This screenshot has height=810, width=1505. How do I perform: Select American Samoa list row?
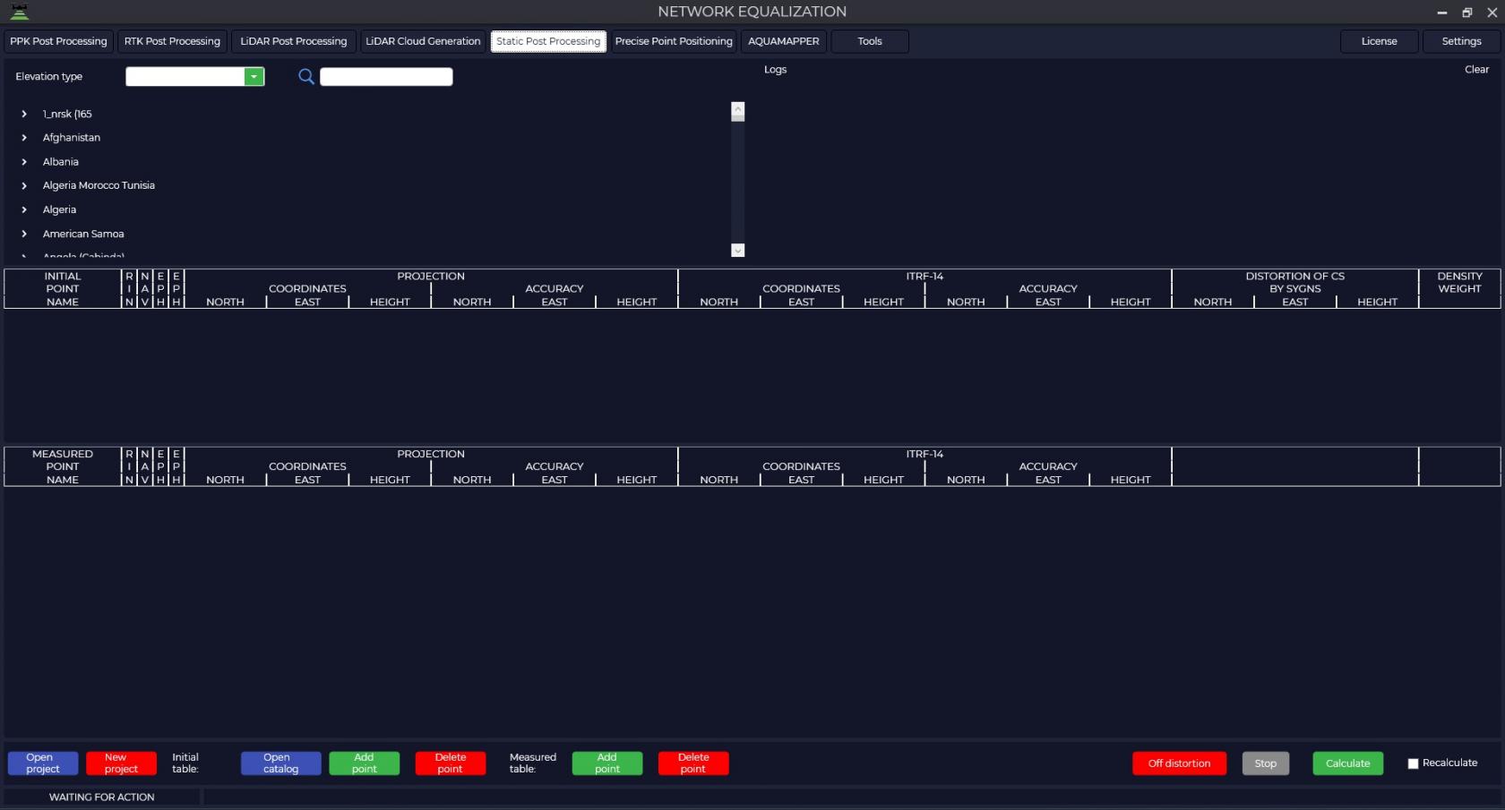[x=83, y=234]
